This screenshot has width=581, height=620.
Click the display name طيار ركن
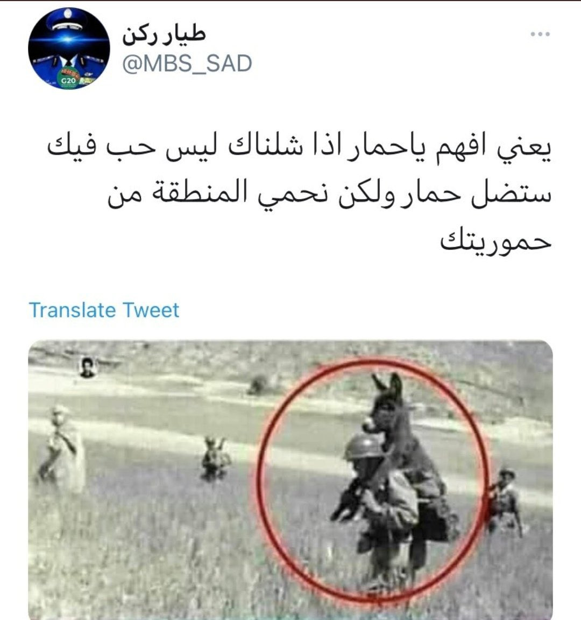point(164,35)
